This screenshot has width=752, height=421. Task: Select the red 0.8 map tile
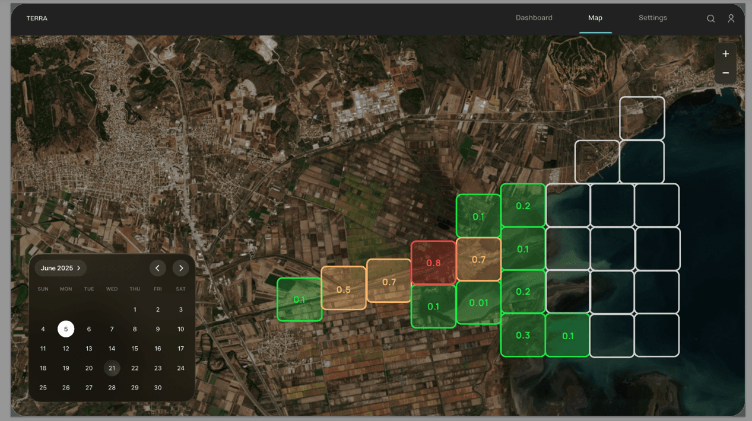coord(433,263)
